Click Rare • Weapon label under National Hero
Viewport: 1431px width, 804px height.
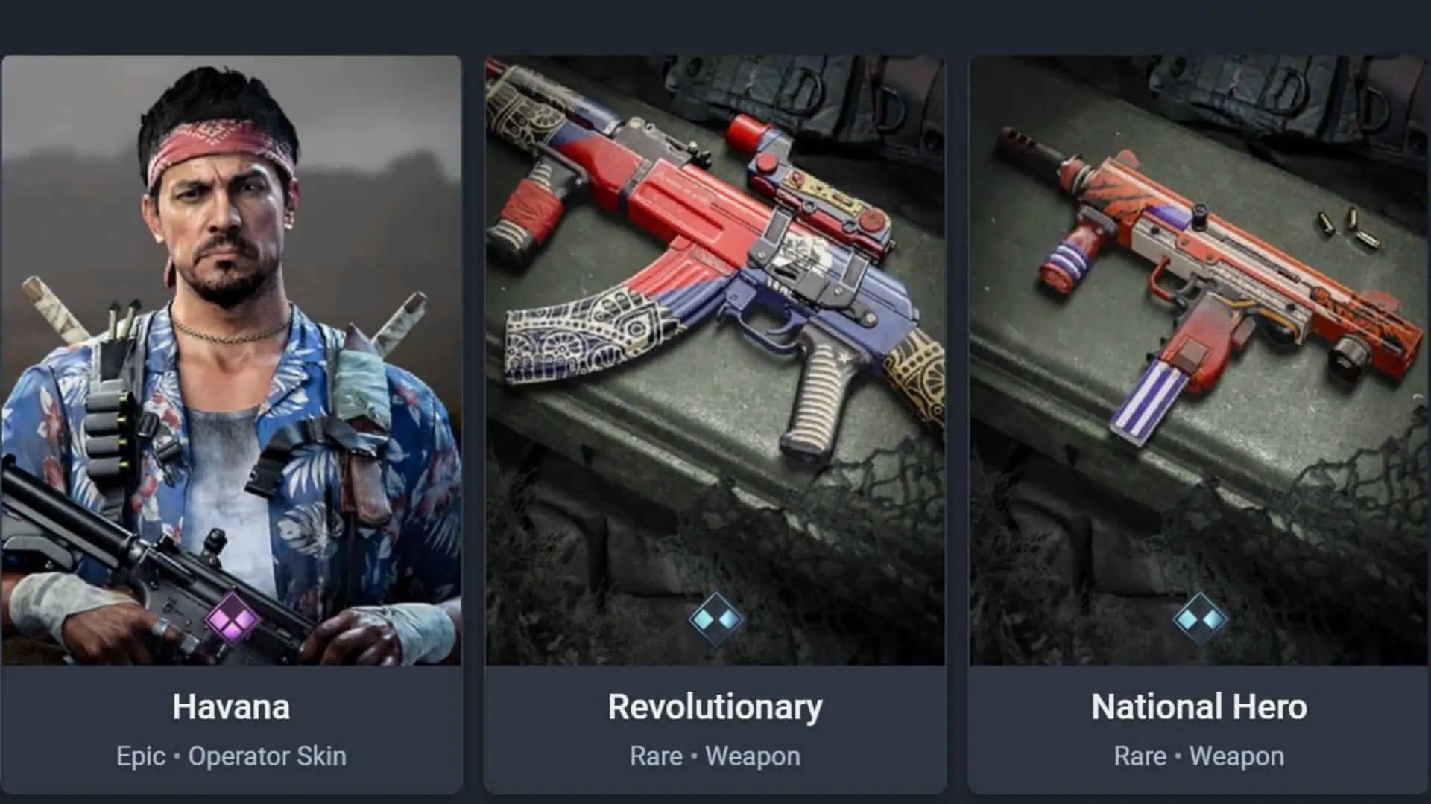pyautogui.click(x=1199, y=756)
